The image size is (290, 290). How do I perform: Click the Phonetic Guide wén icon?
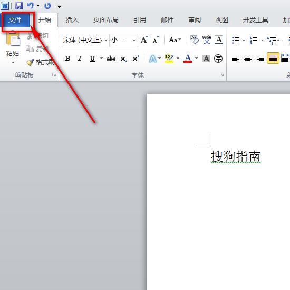(x=207, y=40)
